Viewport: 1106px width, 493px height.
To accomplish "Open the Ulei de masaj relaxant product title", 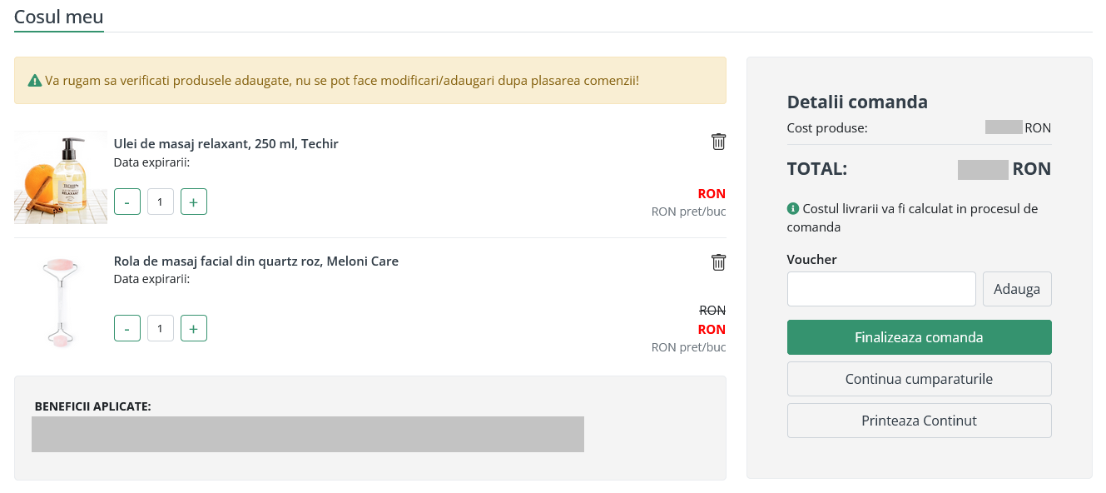I will pos(226,143).
